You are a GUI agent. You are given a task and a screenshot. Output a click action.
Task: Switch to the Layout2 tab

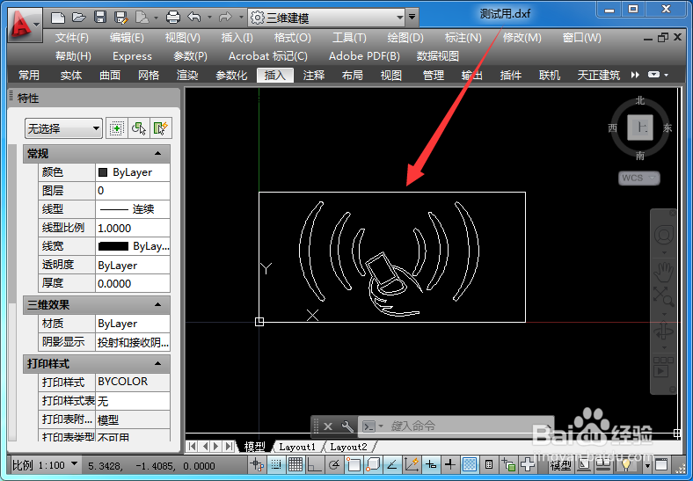pos(349,447)
